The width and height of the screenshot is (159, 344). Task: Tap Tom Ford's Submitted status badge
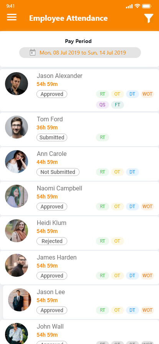[52, 137]
